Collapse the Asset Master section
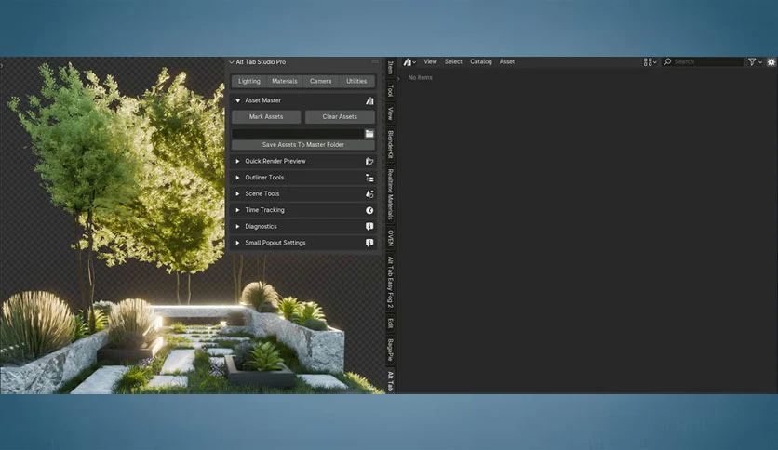This screenshot has width=778, height=450. pyautogui.click(x=237, y=100)
